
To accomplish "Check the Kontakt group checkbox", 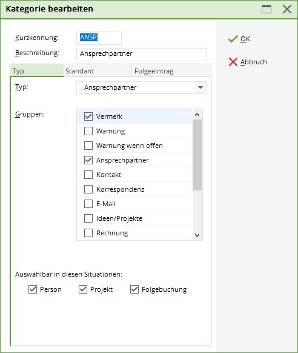I will 88,175.
